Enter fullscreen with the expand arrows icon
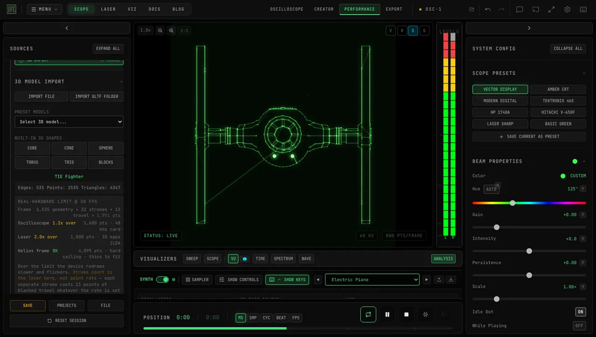596x337 pixels. [551, 9]
